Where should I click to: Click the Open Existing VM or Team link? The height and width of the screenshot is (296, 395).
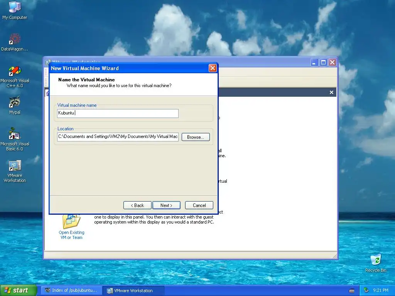[71, 235]
